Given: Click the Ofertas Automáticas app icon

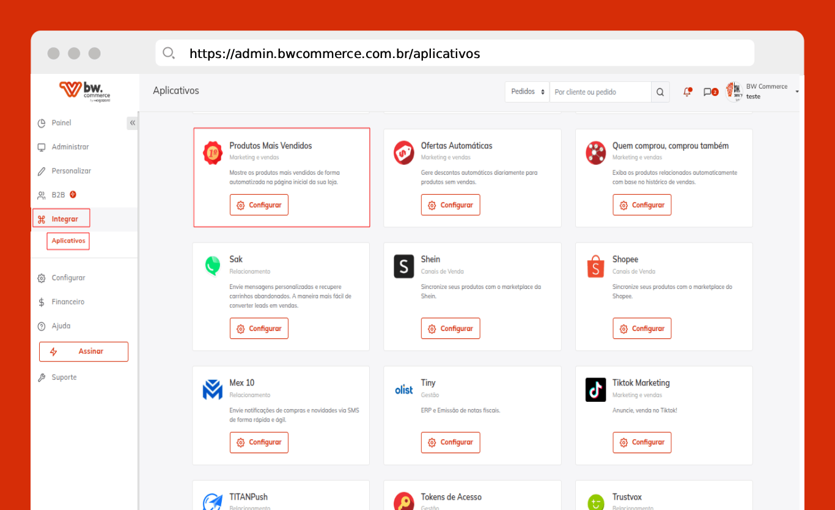Looking at the screenshot, I should (404, 152).
